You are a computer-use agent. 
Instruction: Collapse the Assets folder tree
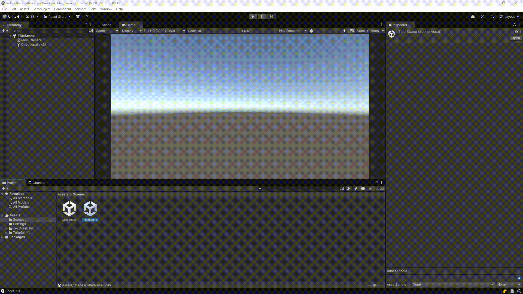tap(2, 215)
